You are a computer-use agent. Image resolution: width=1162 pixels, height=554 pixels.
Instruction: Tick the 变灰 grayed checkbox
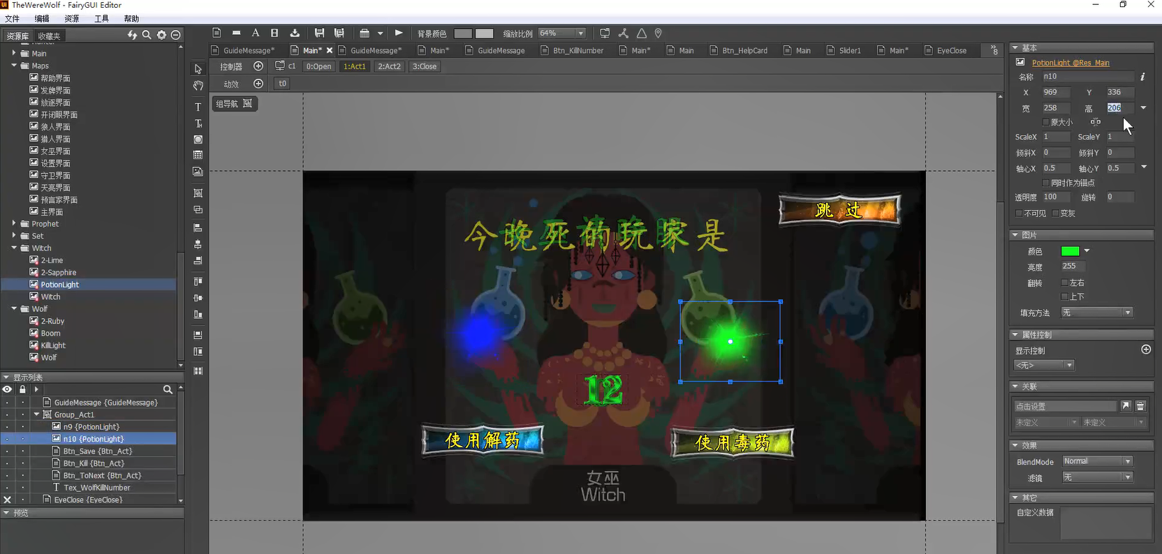(1056, 214)
